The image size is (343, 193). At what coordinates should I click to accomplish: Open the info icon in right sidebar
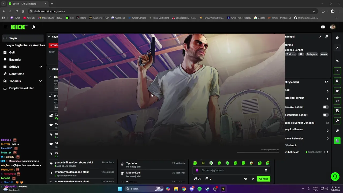[x=337, y=38]
